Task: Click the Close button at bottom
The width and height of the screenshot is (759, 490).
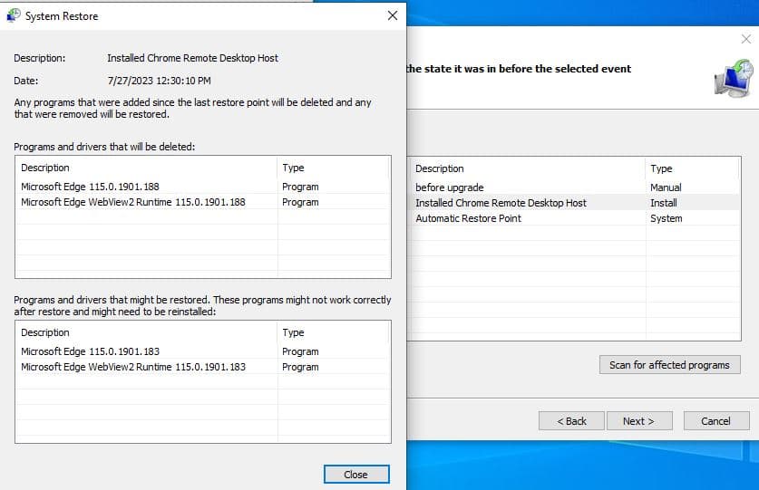Action: pyautogui.click(x=356, y=474)
